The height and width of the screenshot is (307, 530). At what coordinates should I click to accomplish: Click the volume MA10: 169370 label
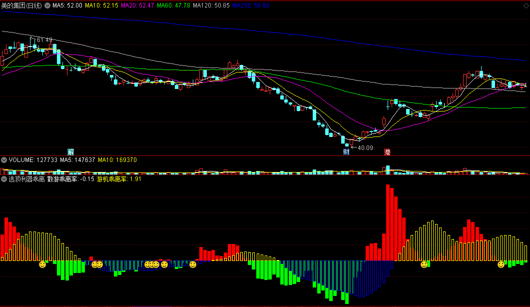coord(117,160)
